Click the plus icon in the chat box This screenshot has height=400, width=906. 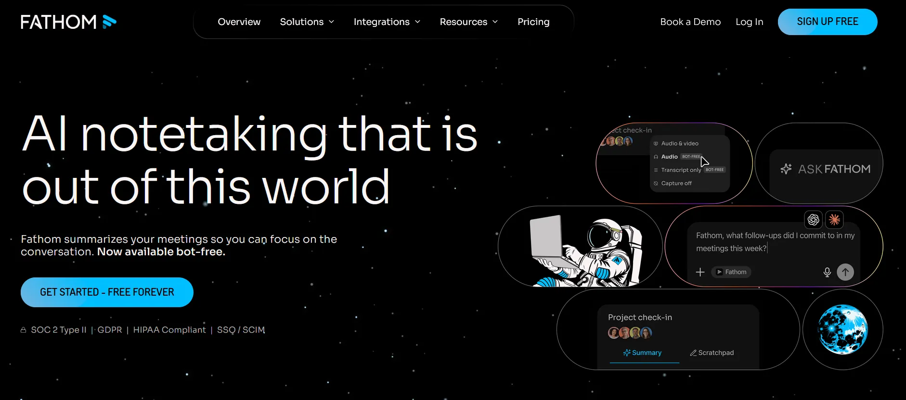(700, 272)
